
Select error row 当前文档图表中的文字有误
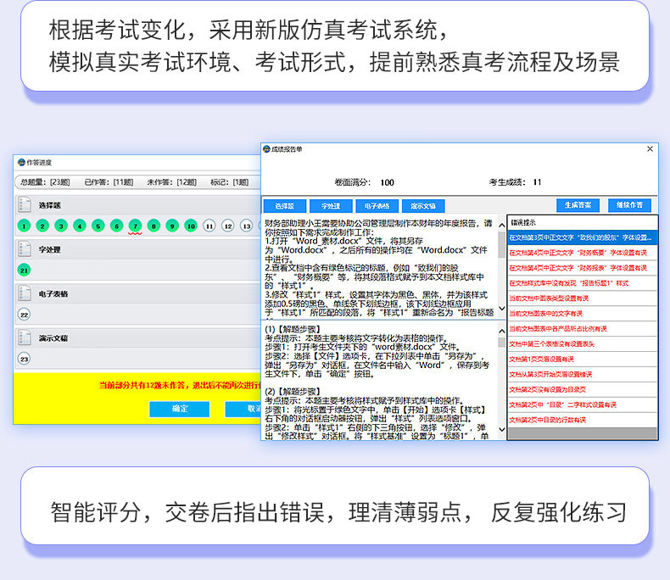pyautogui.click(x=582, y=314)
